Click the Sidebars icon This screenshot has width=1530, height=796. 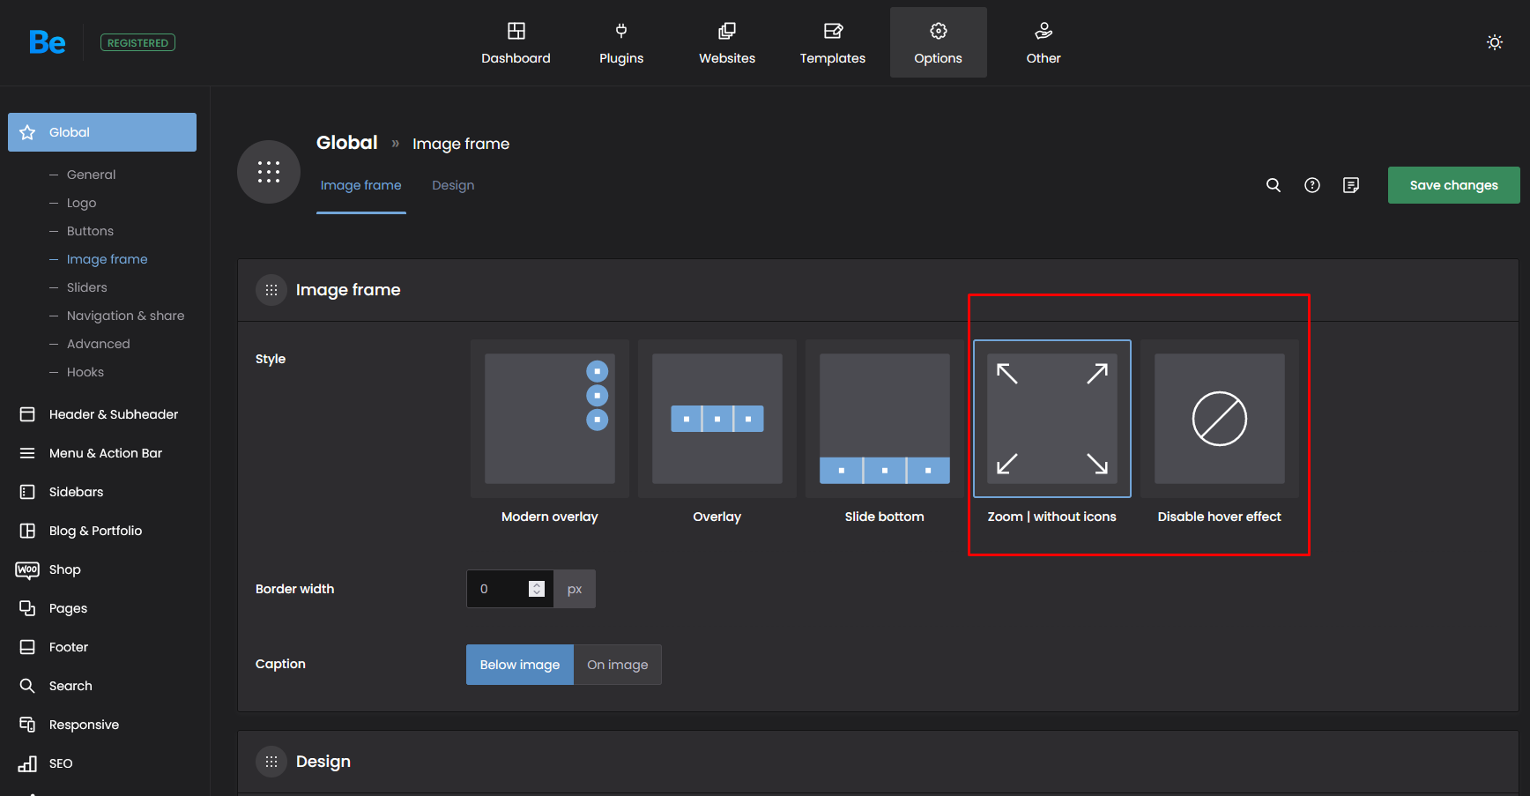tap(27, 492)
